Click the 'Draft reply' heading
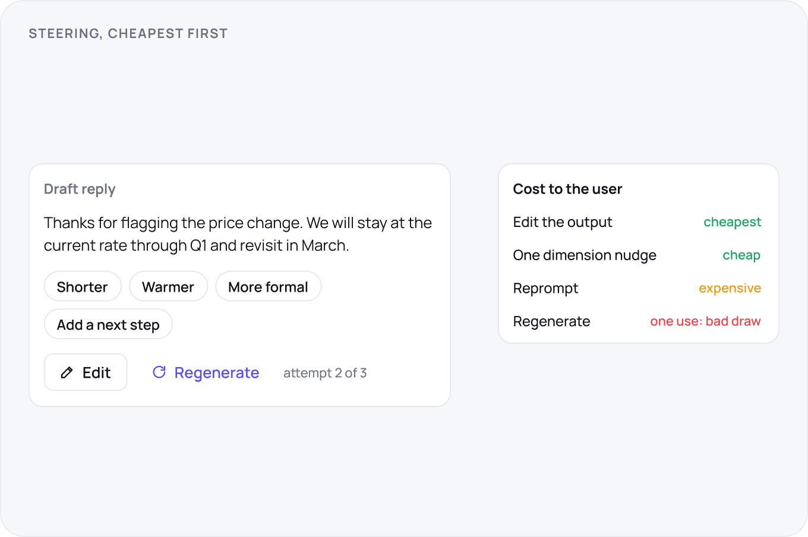Image resolution: width=808 pixels, height=537 pixels. click(80, 189)
